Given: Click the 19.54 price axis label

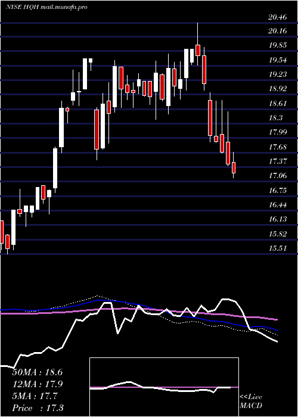Looking at the screenshot, I should pos(278,60).
